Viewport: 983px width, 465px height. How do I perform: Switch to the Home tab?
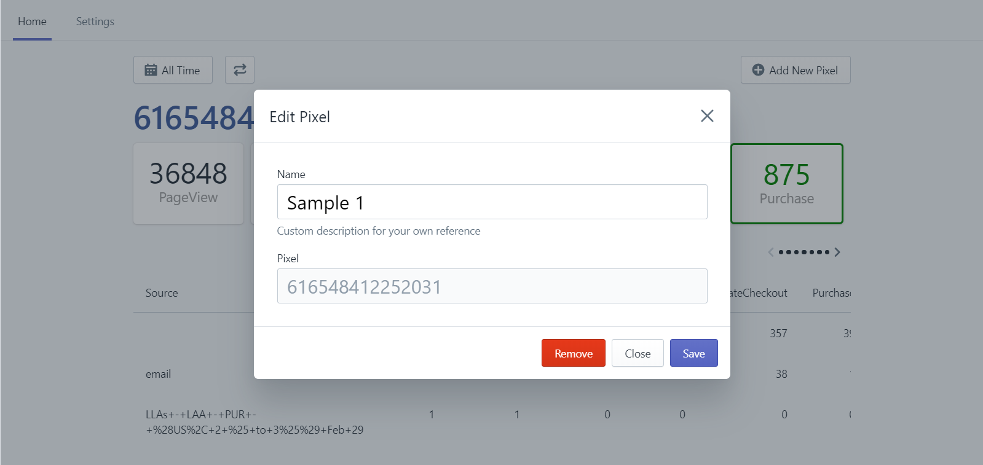click(x=32, y=21)
